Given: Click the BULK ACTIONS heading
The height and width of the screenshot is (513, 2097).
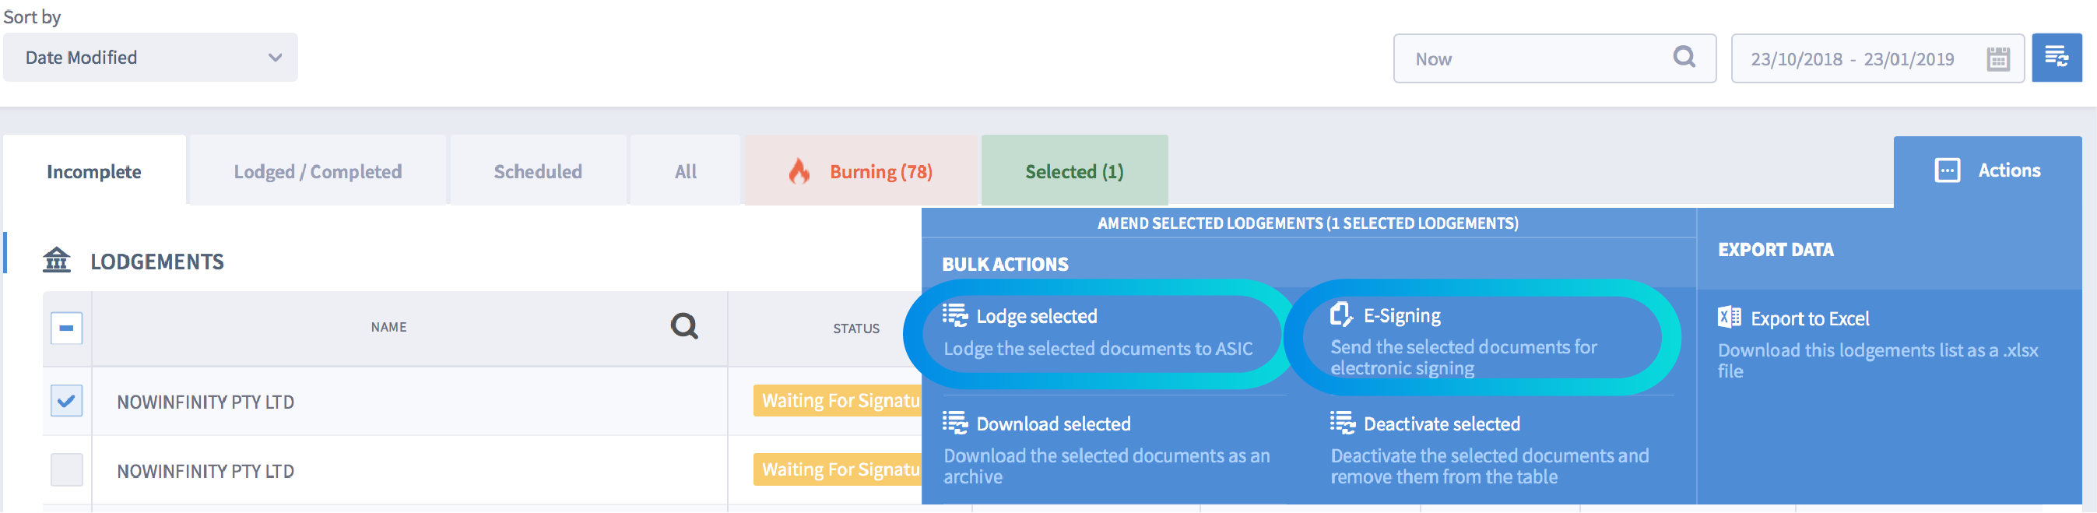Looking at the screenshot, I should coord(1006,265).
